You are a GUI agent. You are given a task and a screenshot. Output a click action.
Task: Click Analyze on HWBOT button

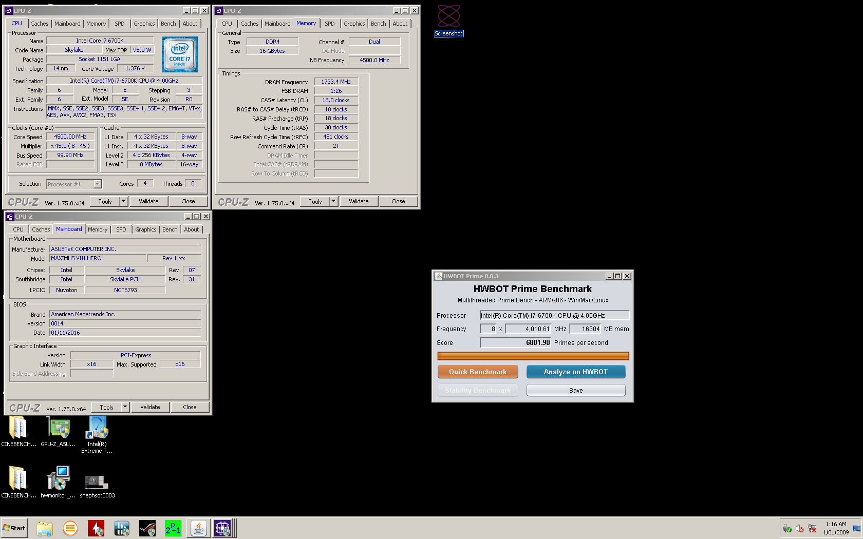576,372
